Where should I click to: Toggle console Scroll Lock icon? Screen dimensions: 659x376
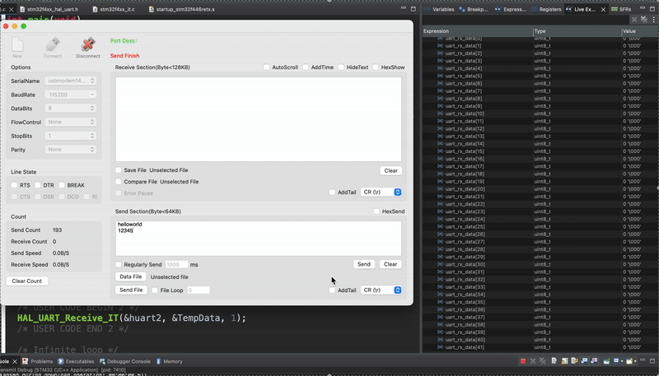pyautogui.click(x=564, y=361)
